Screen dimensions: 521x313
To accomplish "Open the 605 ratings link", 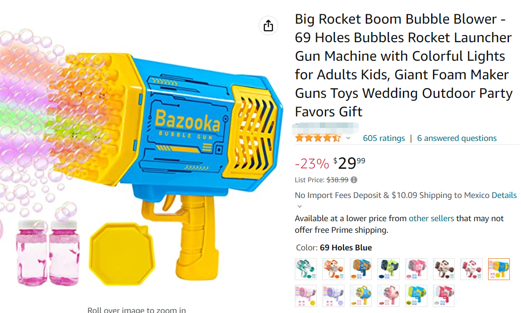I will 384,138.
